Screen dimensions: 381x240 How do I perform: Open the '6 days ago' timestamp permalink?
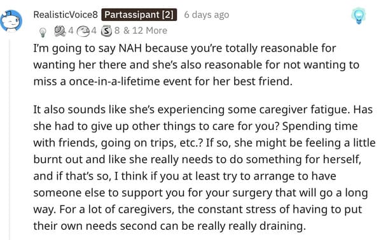point(206,15)
